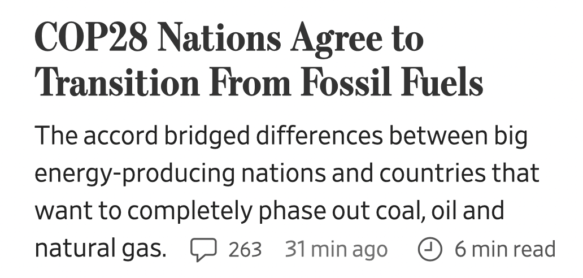The image size is (583, 278).
Task: Click "Transition From" in headline second line
Action: (163, 82)
